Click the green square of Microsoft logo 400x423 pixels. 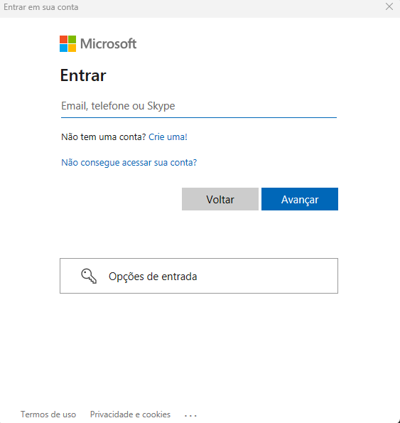pyautogui.click(x=72, y=39)
